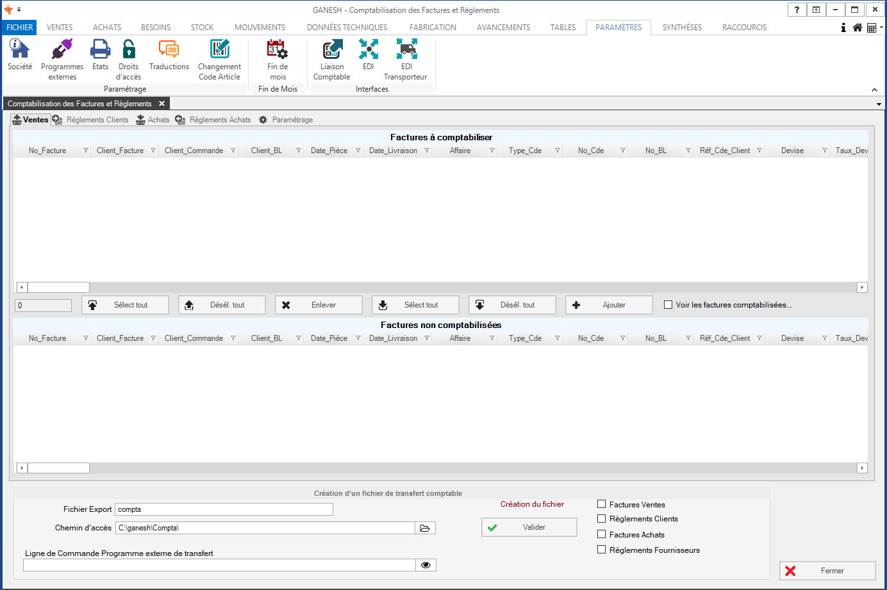
Task: Open the No_Facture column filter in Factures à comptabiliser
Action: [86, 151]
